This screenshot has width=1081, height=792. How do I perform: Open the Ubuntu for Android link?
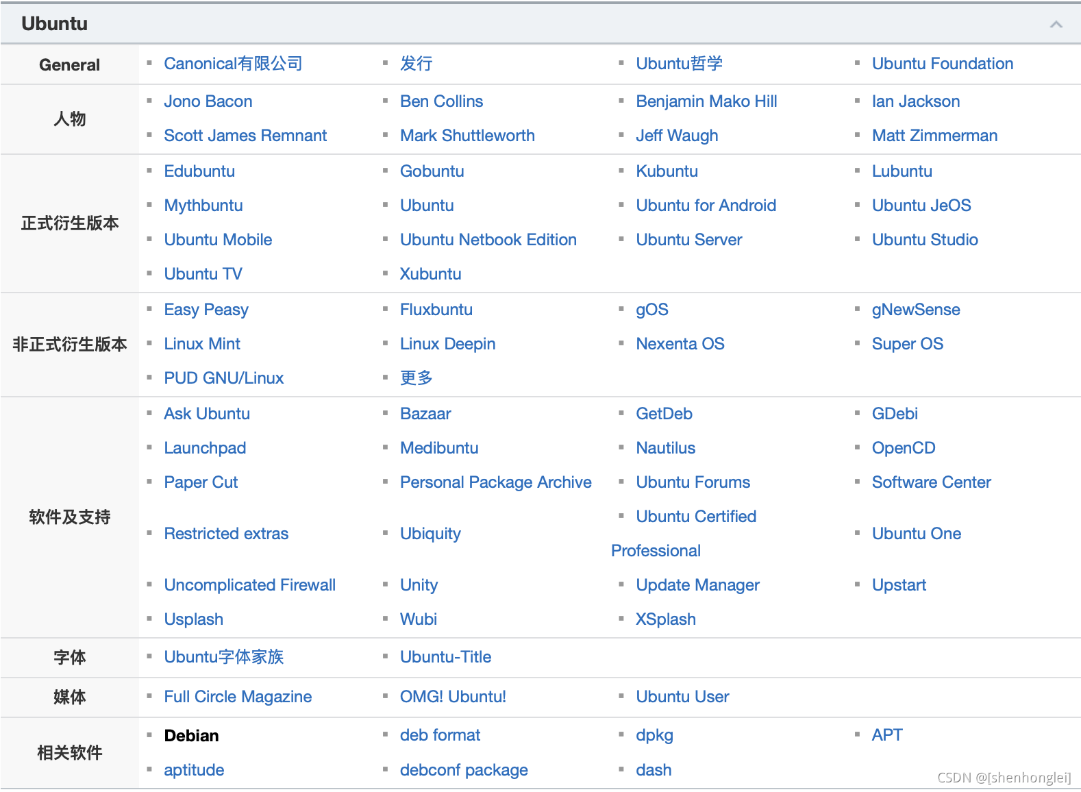tap(706, 206)
